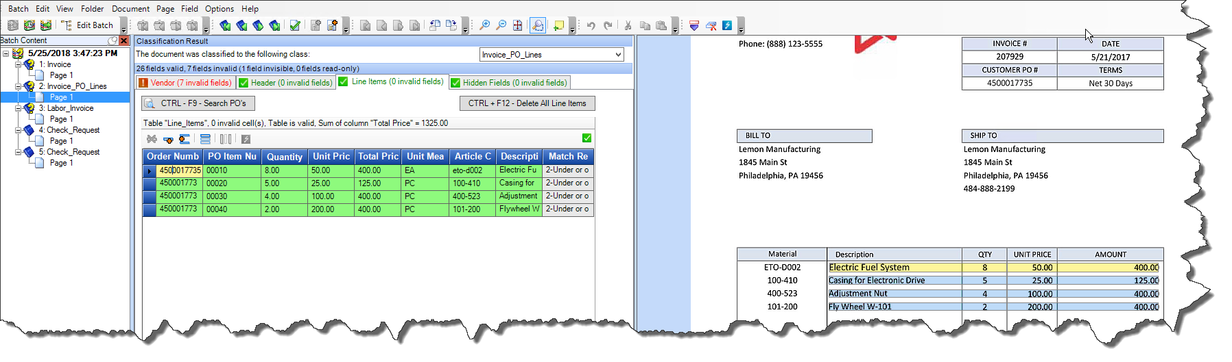Click the green checkmark validate toolbar icon
Screen dimensions: 1232x362
pyautogui.click(x=295, y=25)
